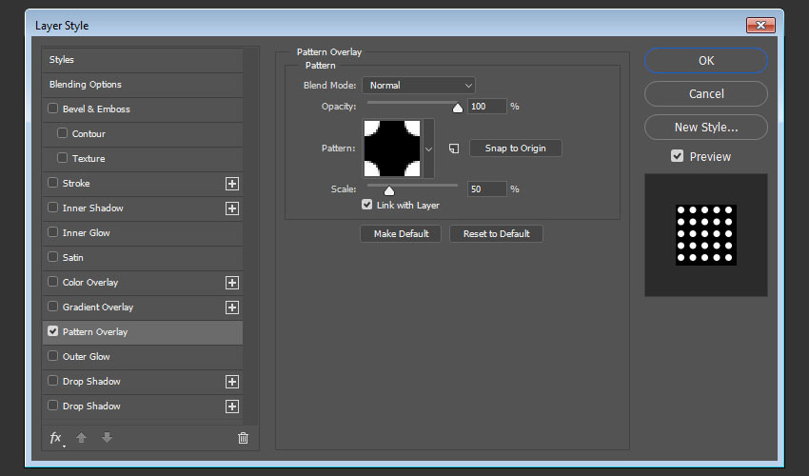The image size is (809, 476).
Task: Expand the pattern picker dropdown arrow
Action: (x=428, y=149)
